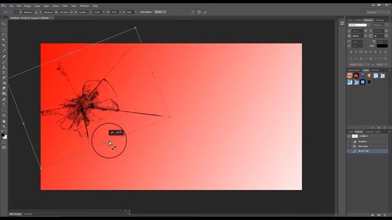Select the Lasso tool
The image size is (392, 220).
(4, 35)
